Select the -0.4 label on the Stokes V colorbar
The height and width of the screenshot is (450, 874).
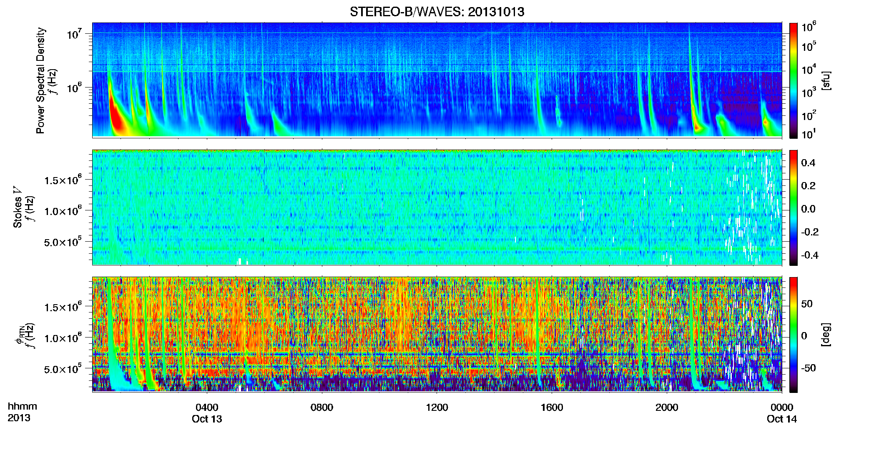(x=810, y=255)
